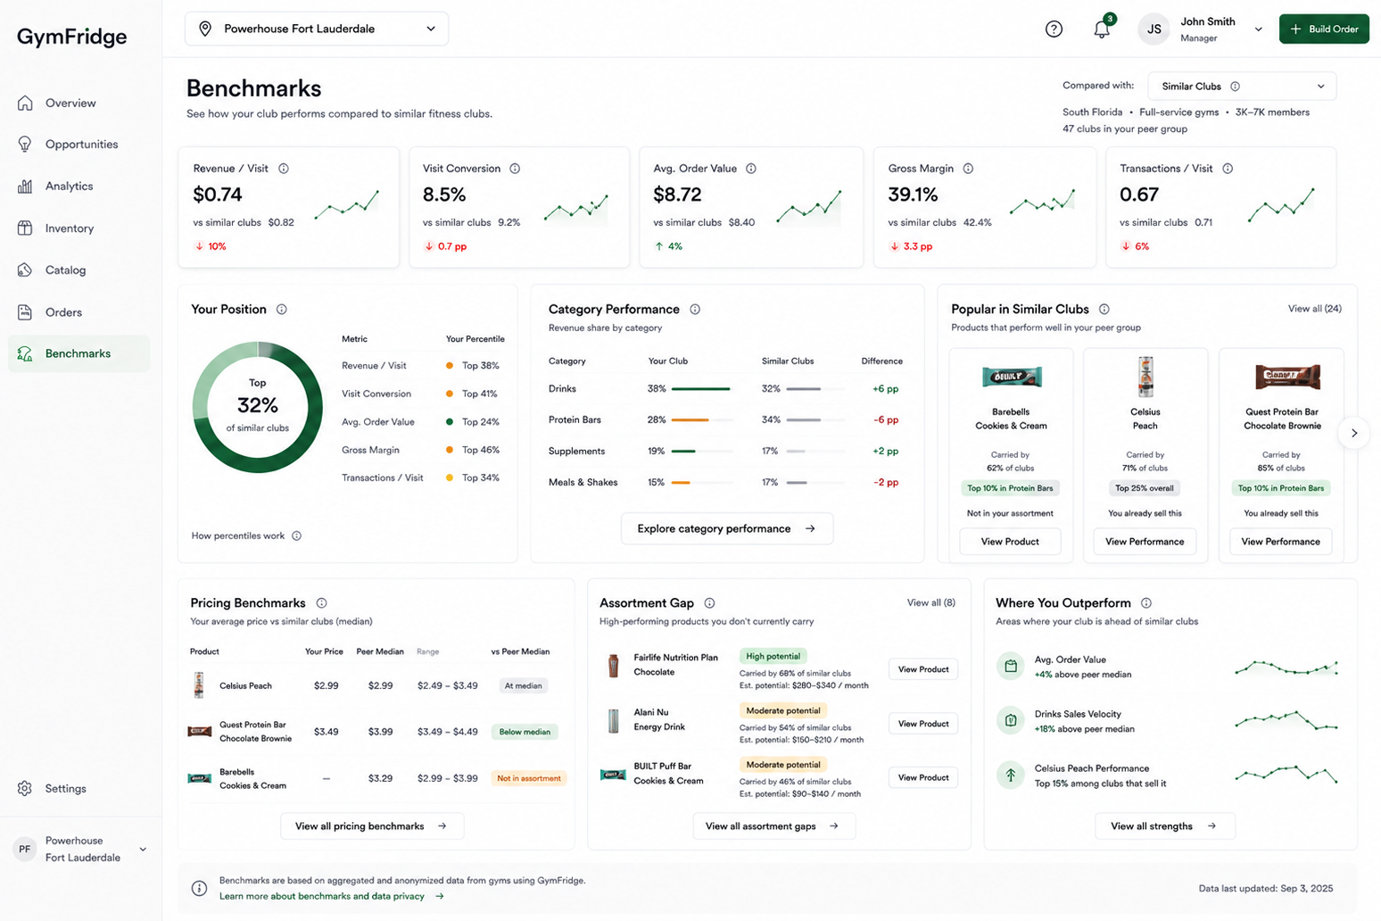View Performance for Quest Protein Bar card
Screen dimensions: 1381x921
[1280, 542]
